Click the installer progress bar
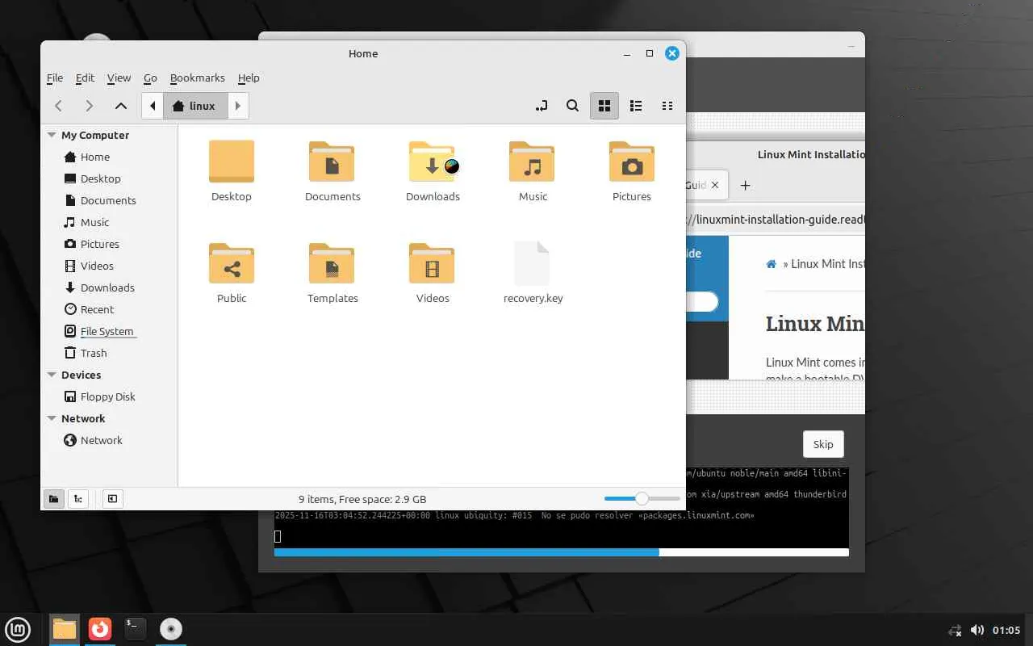1033x646 pixels. point(562,552)
